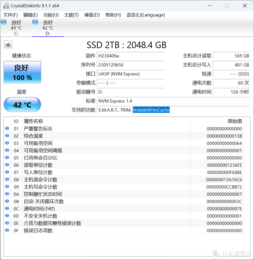The image size is (254, 260).
Task: Click status dot for attribute 05 已用寿命百分比
Action: (7, 157)
